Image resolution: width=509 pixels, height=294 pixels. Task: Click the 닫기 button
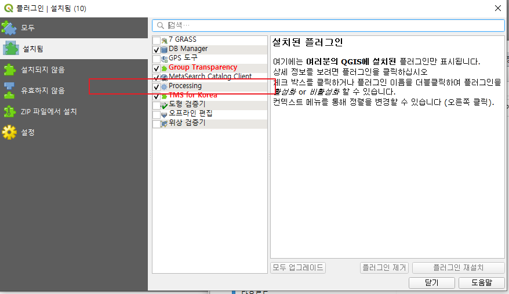point(431,282)
